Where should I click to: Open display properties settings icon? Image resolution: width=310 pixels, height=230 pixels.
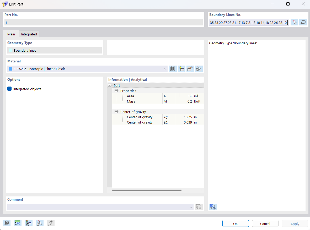pos(29,223)
